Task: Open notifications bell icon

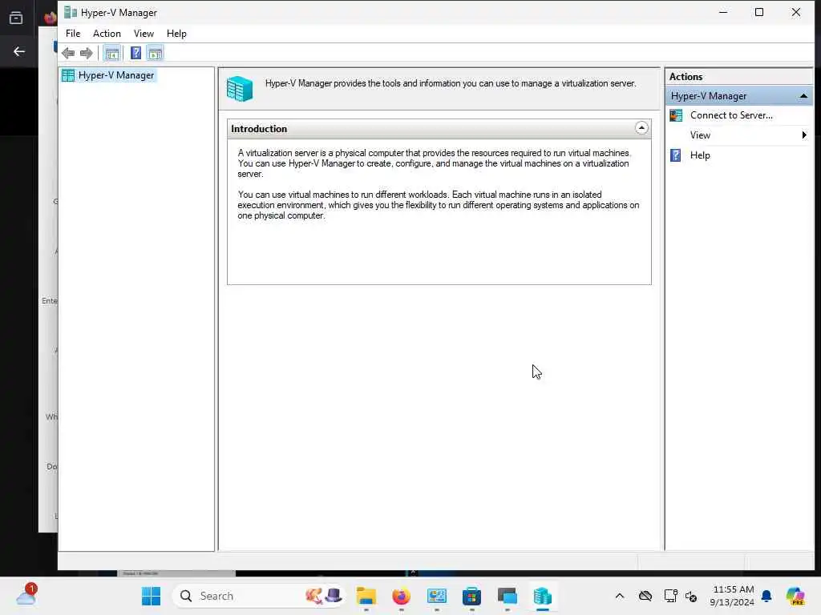Action: pyautogui.click(x=766, y=596)
